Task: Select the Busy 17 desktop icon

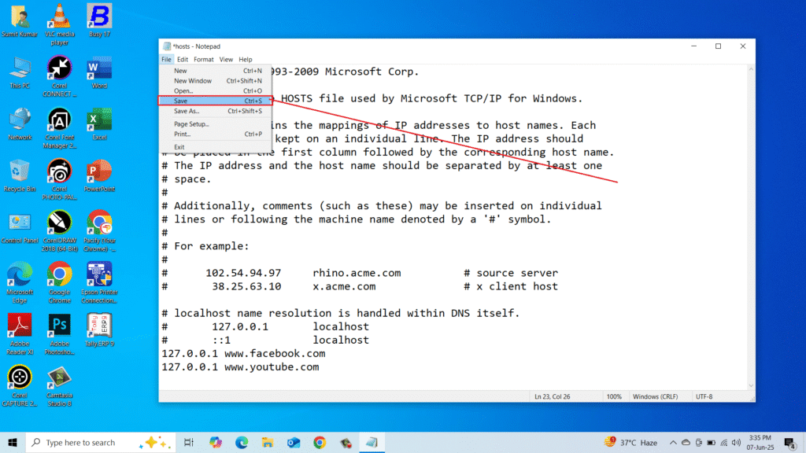Action: tap(99, 20)
